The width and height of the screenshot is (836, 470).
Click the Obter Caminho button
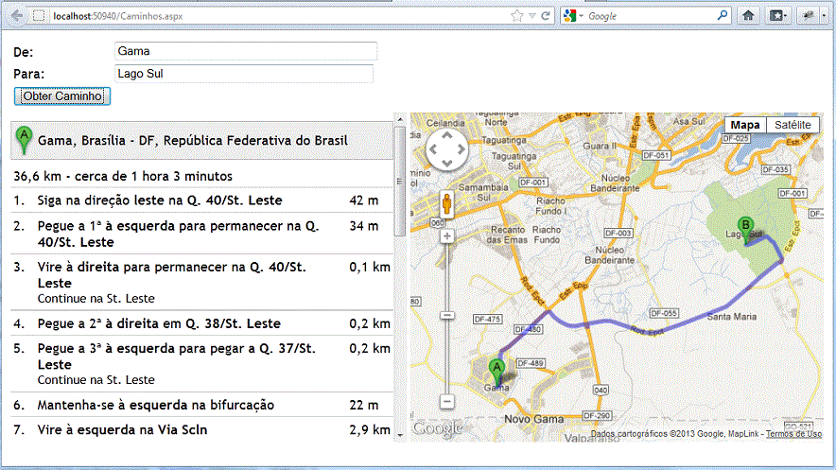(63, 96)
